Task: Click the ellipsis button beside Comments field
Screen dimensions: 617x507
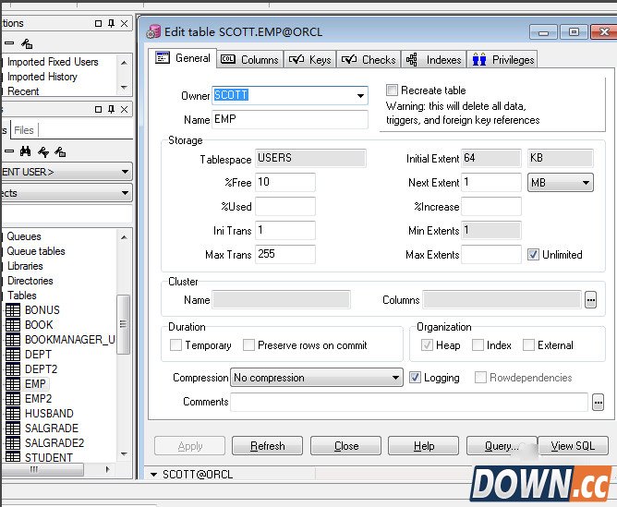Action: [x=598, y=402]
